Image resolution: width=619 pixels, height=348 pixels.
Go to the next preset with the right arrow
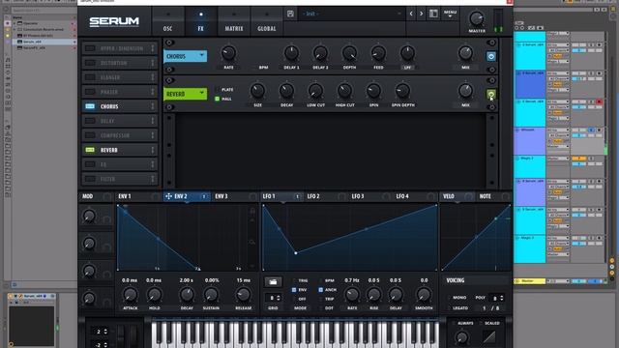422,14
